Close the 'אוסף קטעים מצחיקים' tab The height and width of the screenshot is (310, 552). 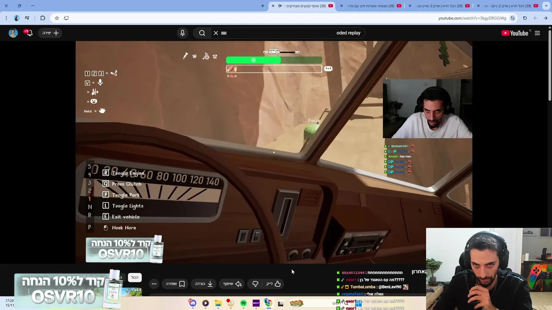coord(273,6)
